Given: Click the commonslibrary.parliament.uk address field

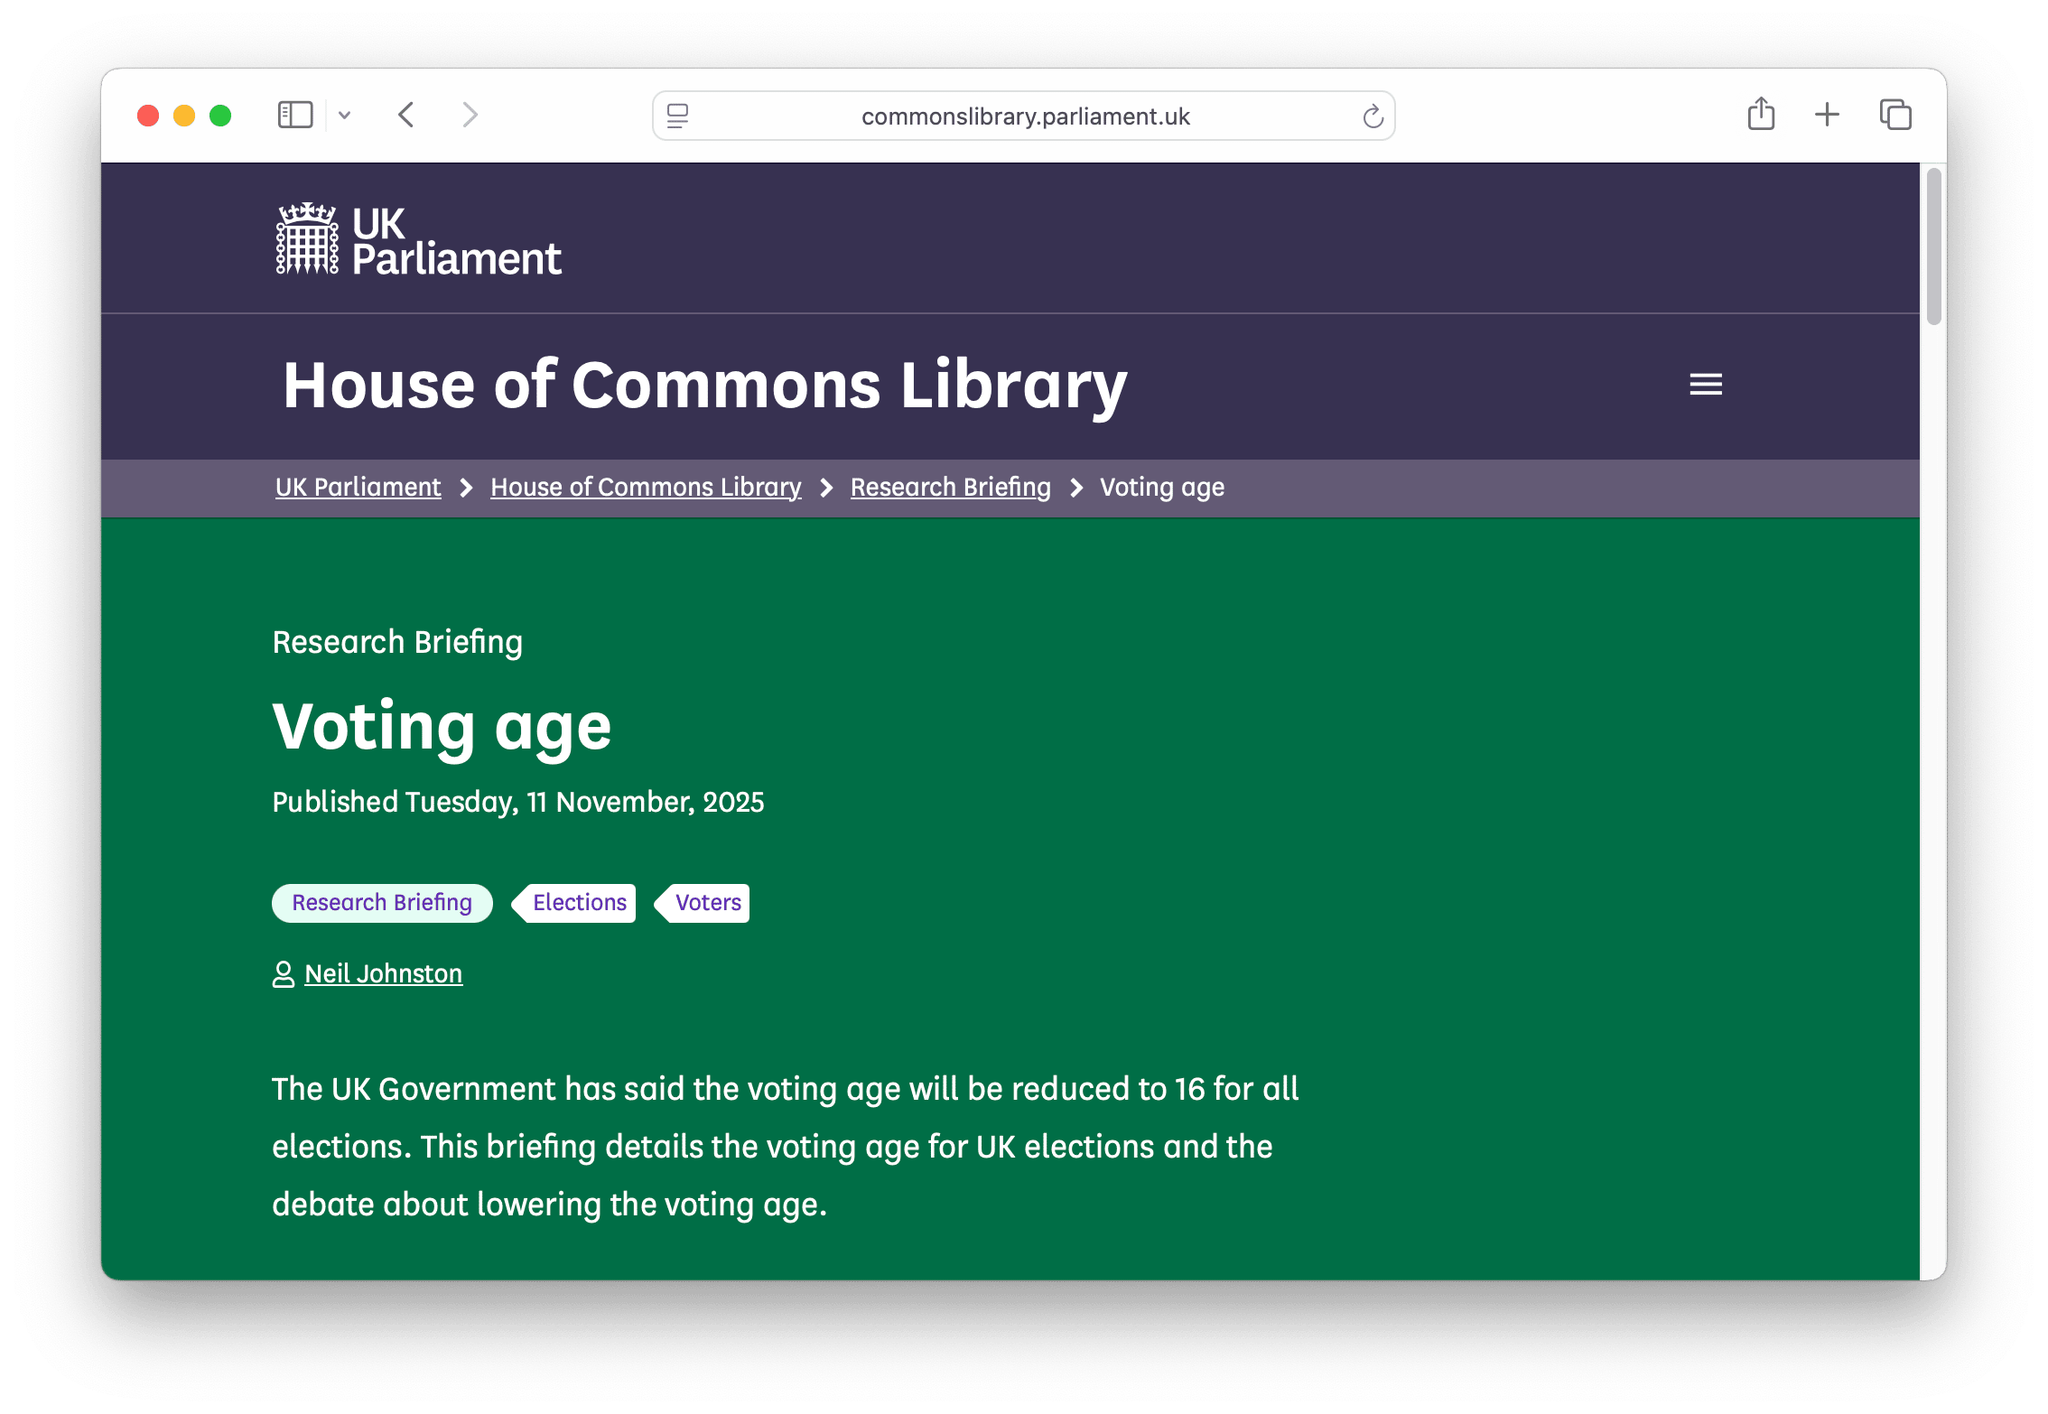Looking at the screenshot, I should tap(1025, 116).
